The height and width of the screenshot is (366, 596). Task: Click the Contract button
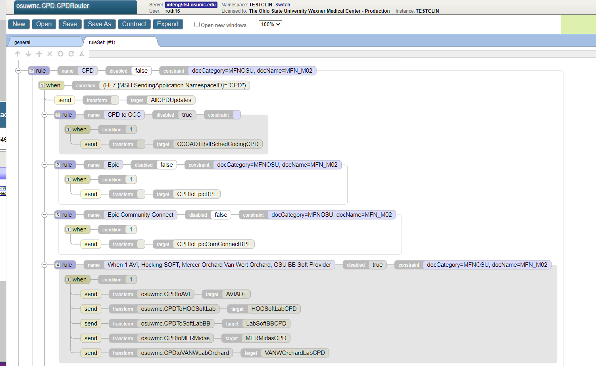click(x=134, y=24)
